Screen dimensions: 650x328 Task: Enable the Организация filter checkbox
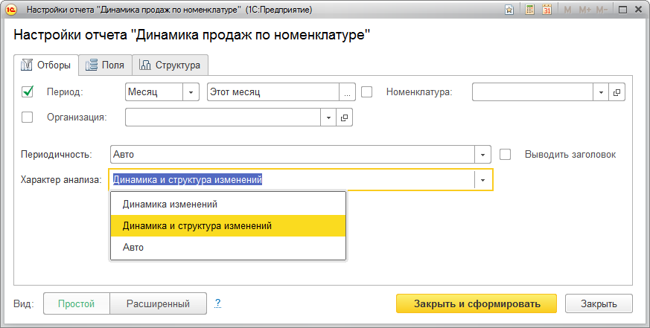tap(28, 117)
